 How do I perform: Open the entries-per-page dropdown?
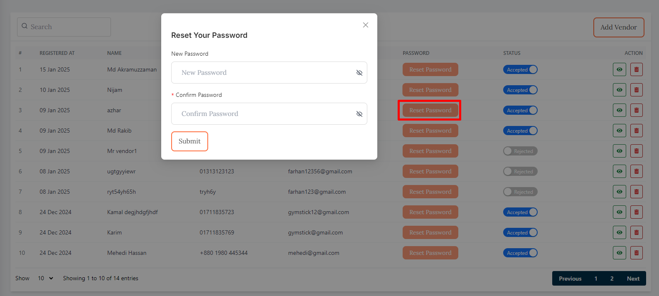[45, 278]
